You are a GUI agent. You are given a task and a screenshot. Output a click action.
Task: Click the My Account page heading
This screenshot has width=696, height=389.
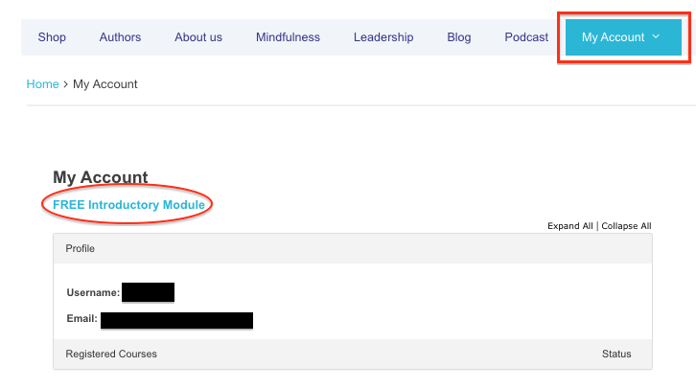pos(101,177)
